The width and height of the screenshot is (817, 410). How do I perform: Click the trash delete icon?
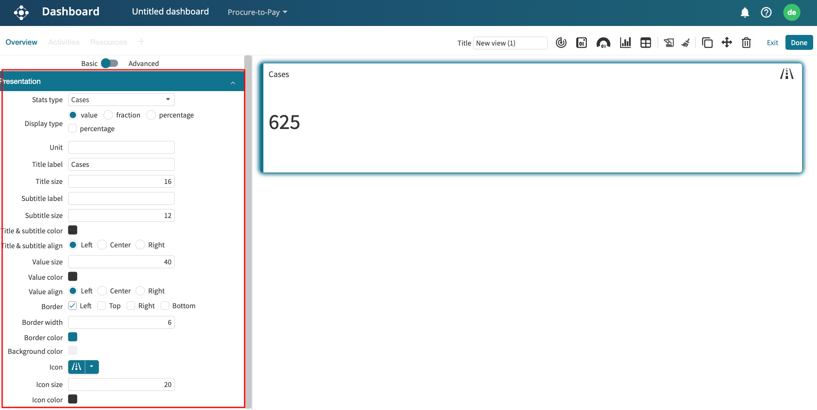pos(746,43)
